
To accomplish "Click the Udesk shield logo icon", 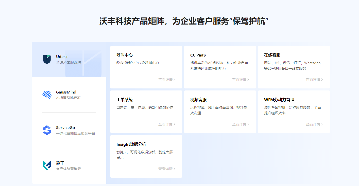I will tap(47, 59).
